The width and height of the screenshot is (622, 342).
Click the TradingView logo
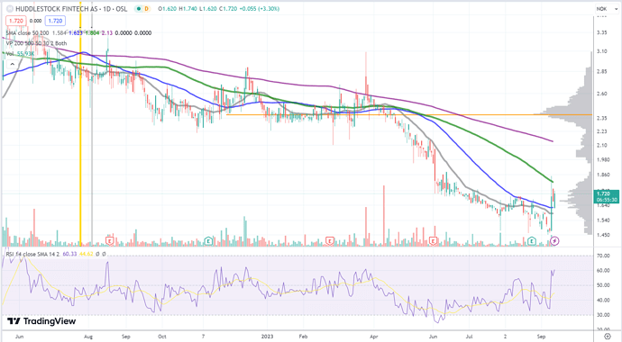point(41,321)
